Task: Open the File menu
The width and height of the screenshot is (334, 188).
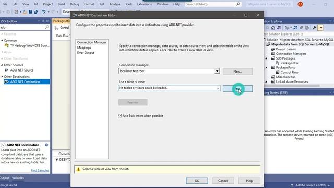Action: point(5,4)
